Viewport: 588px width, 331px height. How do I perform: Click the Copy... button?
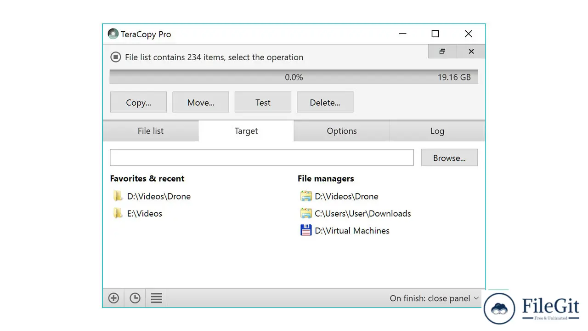click(138, 102)
